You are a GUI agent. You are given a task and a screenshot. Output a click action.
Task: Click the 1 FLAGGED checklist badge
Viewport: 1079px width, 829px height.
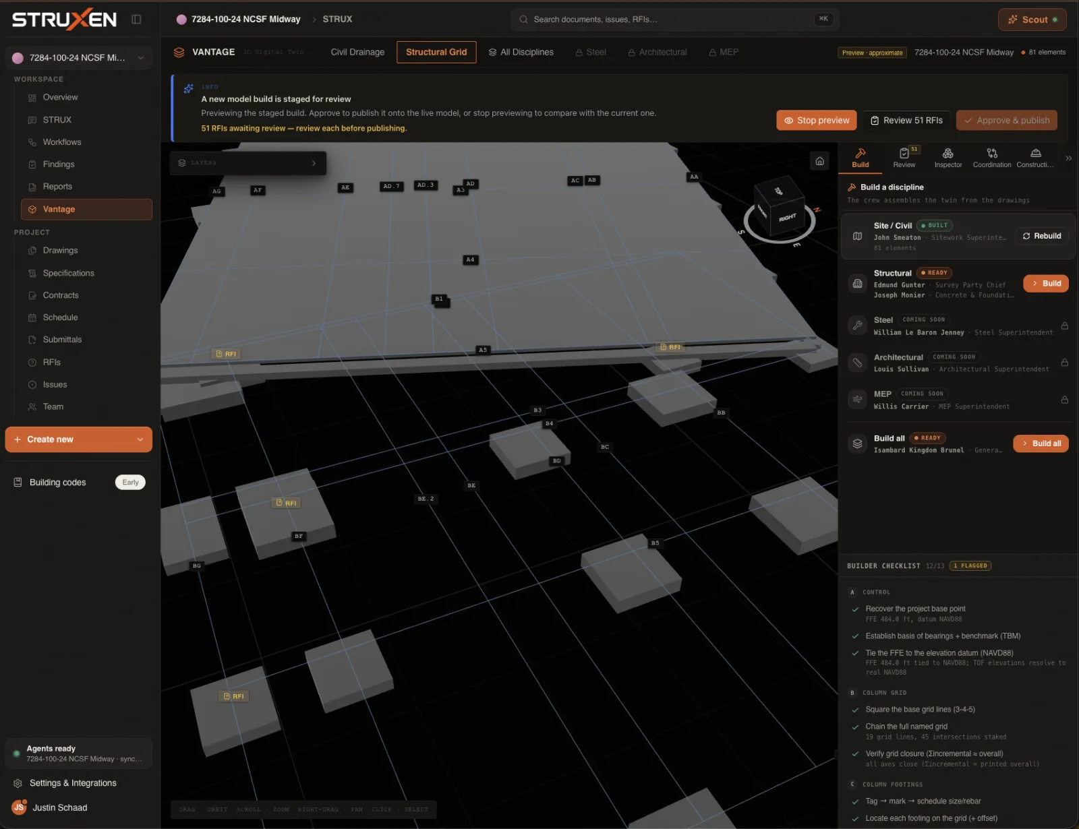pos(970,566)
